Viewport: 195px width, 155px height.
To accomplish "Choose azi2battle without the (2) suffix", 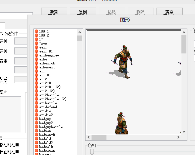I will pos(49,95).
